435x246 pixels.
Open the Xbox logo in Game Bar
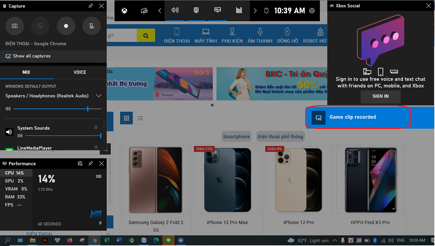click(124, 11)
